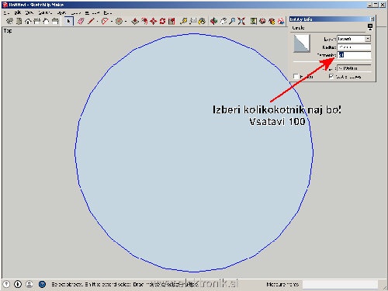Click the sign-in person status icon

coord(29,284)
